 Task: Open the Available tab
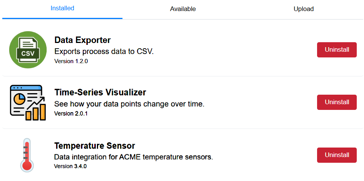click(x=183, y=9)
